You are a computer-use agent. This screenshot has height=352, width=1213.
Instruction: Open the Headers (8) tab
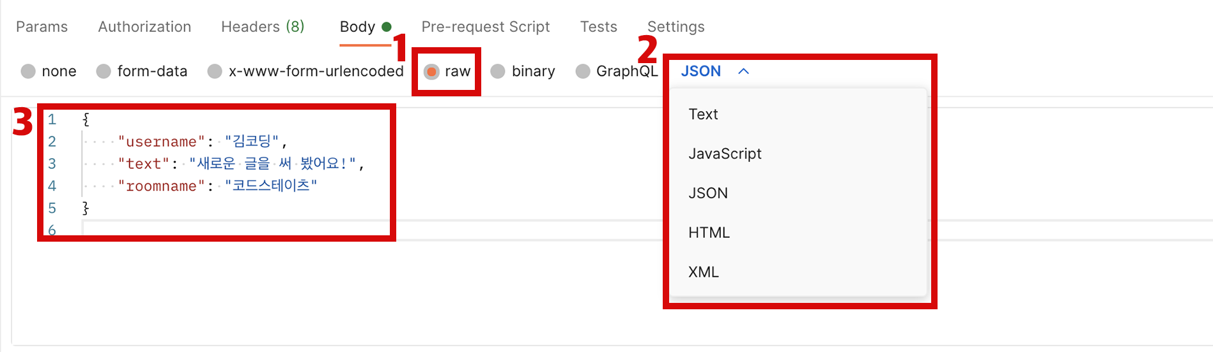(x=263, y=27)
